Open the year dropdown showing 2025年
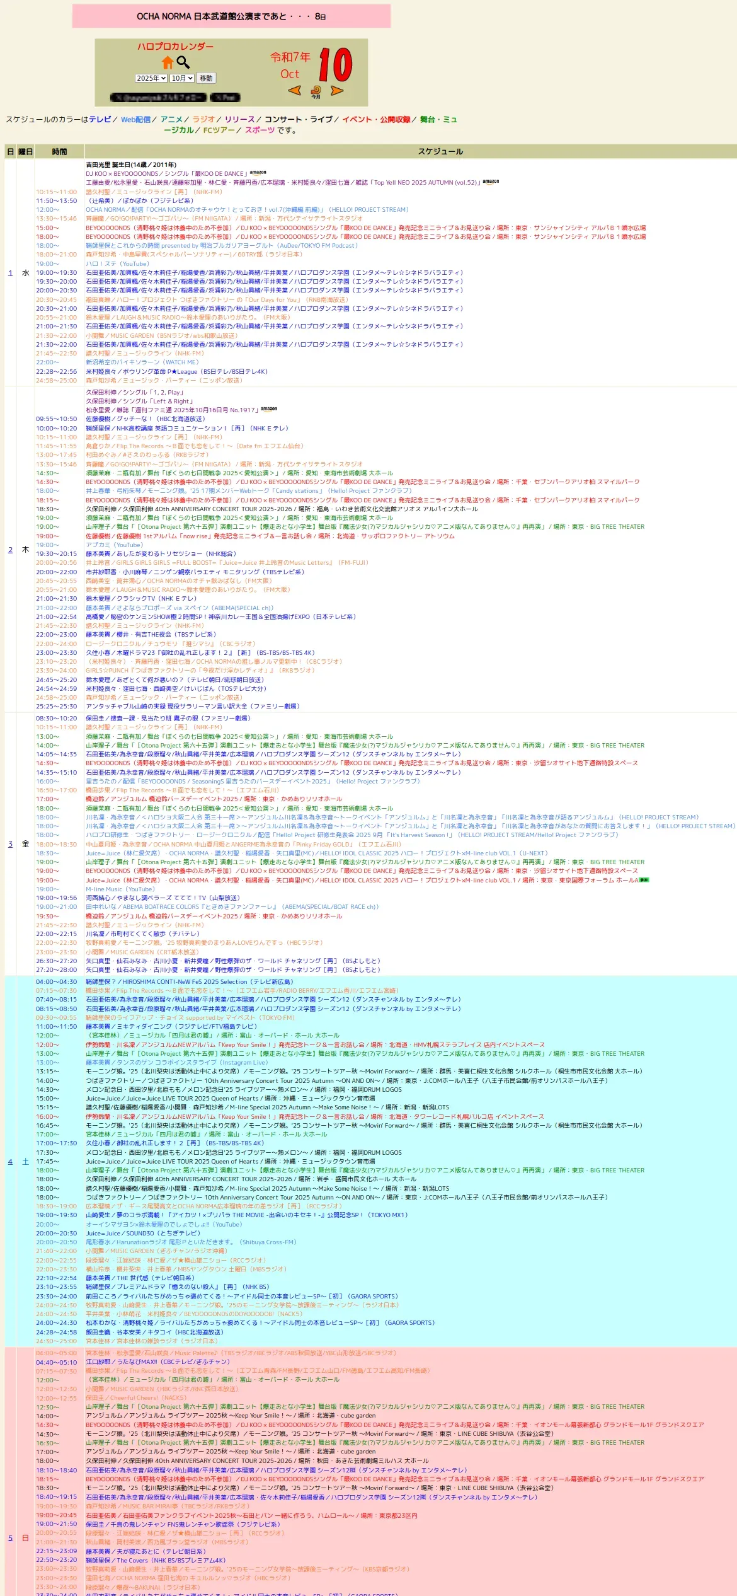The width and height of the screenshot is (737, 1596). pyautogui.click(x=151, y=78)
